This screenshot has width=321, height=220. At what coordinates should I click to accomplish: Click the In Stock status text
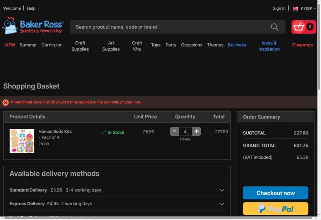[x=116, y=132]
